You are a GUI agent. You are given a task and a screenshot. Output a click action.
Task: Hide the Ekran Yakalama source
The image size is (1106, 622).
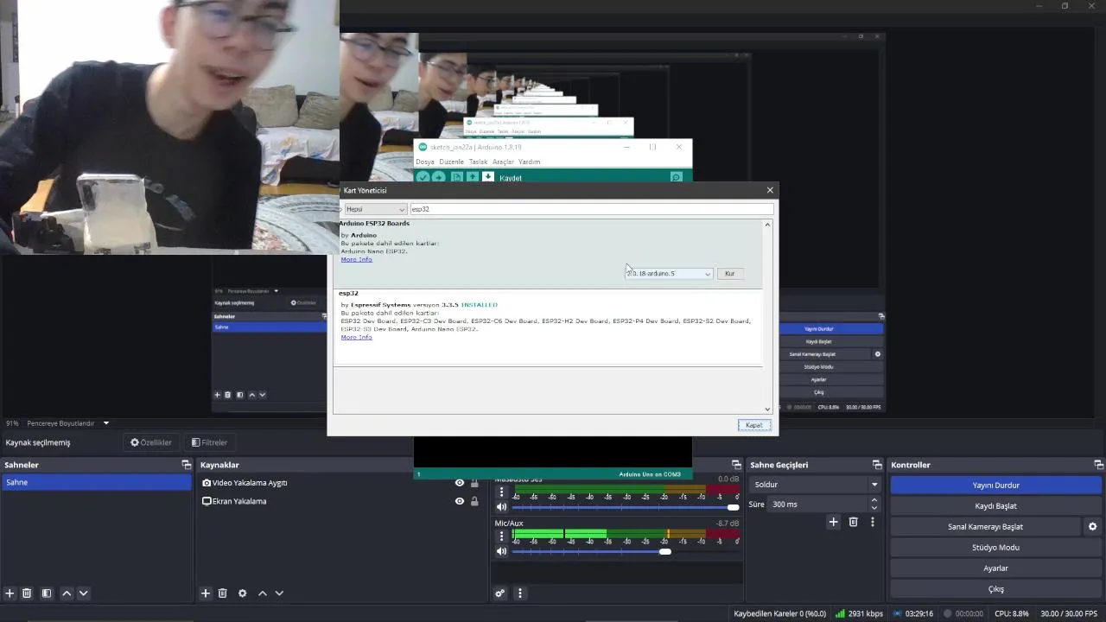[460, 501]
